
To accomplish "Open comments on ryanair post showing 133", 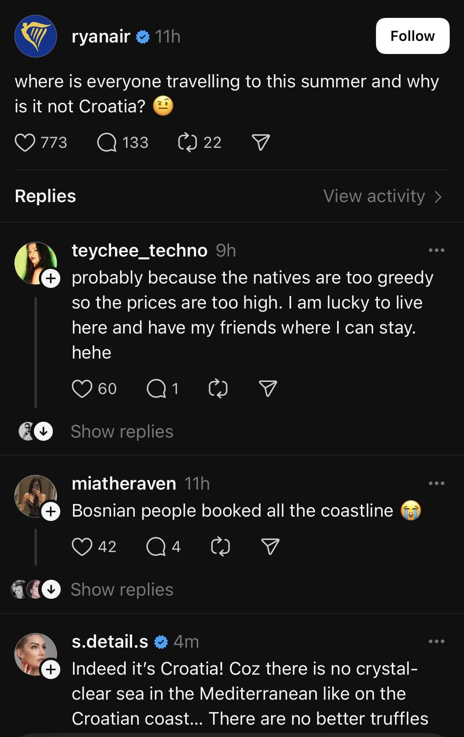I will pyautogui.click(x=107, y=143).
